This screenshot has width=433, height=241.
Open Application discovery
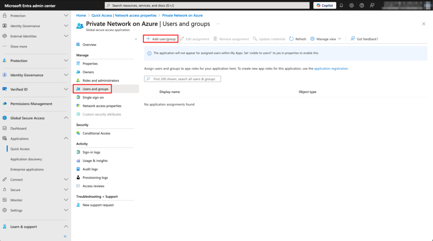coord(26,159)
